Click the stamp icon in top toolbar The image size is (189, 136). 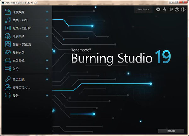coord(164,9)
